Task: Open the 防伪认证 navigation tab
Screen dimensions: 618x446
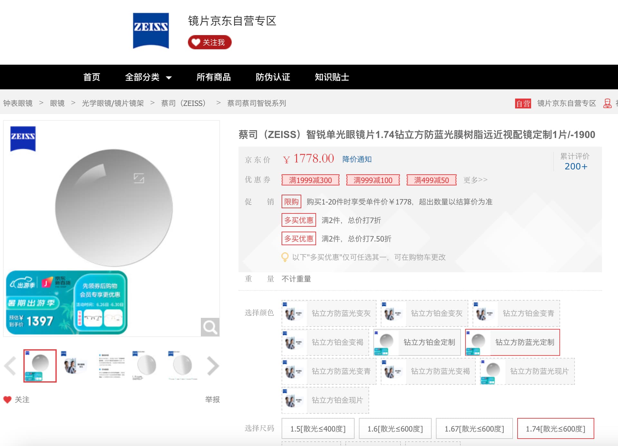Action: 273,77
